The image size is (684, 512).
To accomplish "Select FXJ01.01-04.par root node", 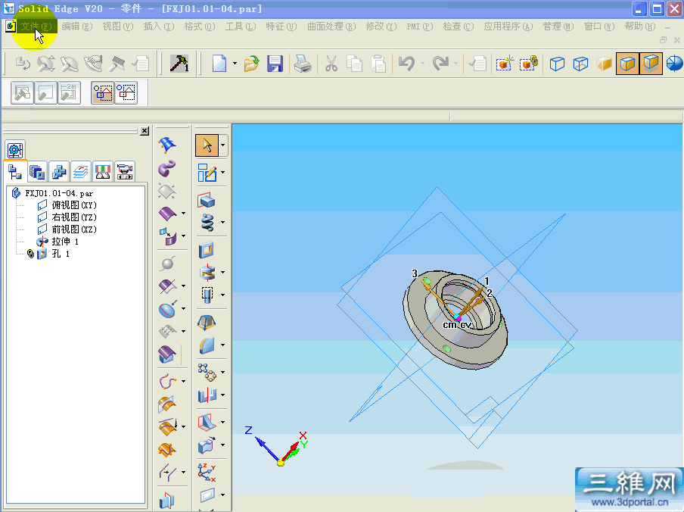I will pos(59,193).
